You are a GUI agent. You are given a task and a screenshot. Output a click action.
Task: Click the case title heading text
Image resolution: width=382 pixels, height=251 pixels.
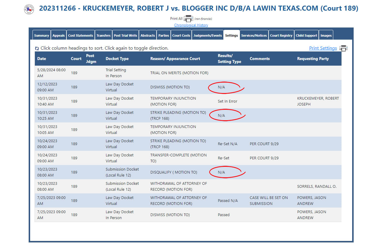point(199,8)
